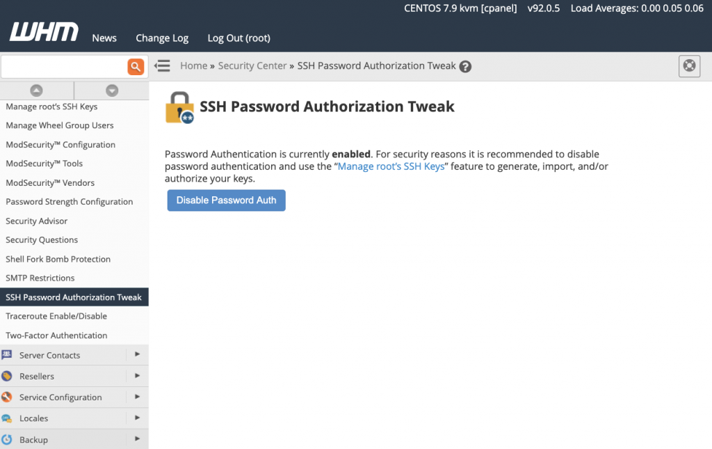Image resolution: width=712 pixels, height=449 pixels.
Task: Open the Change Log menu item
Action: (x=162, y=38)
